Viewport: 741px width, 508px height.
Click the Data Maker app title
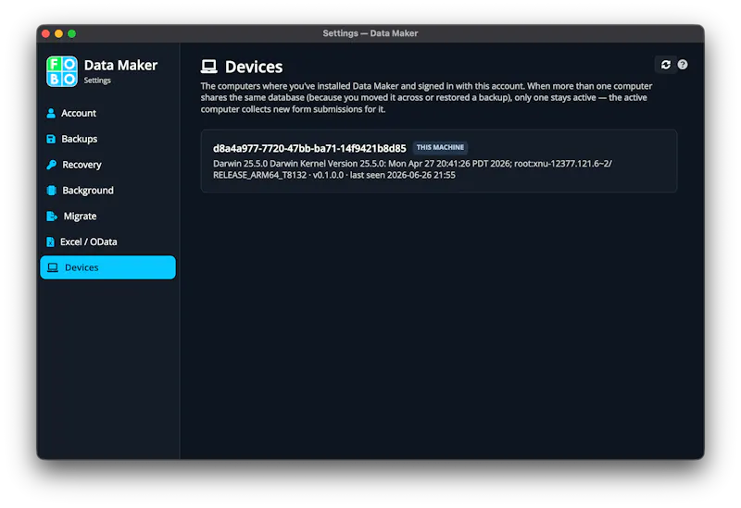coord(120,65)
